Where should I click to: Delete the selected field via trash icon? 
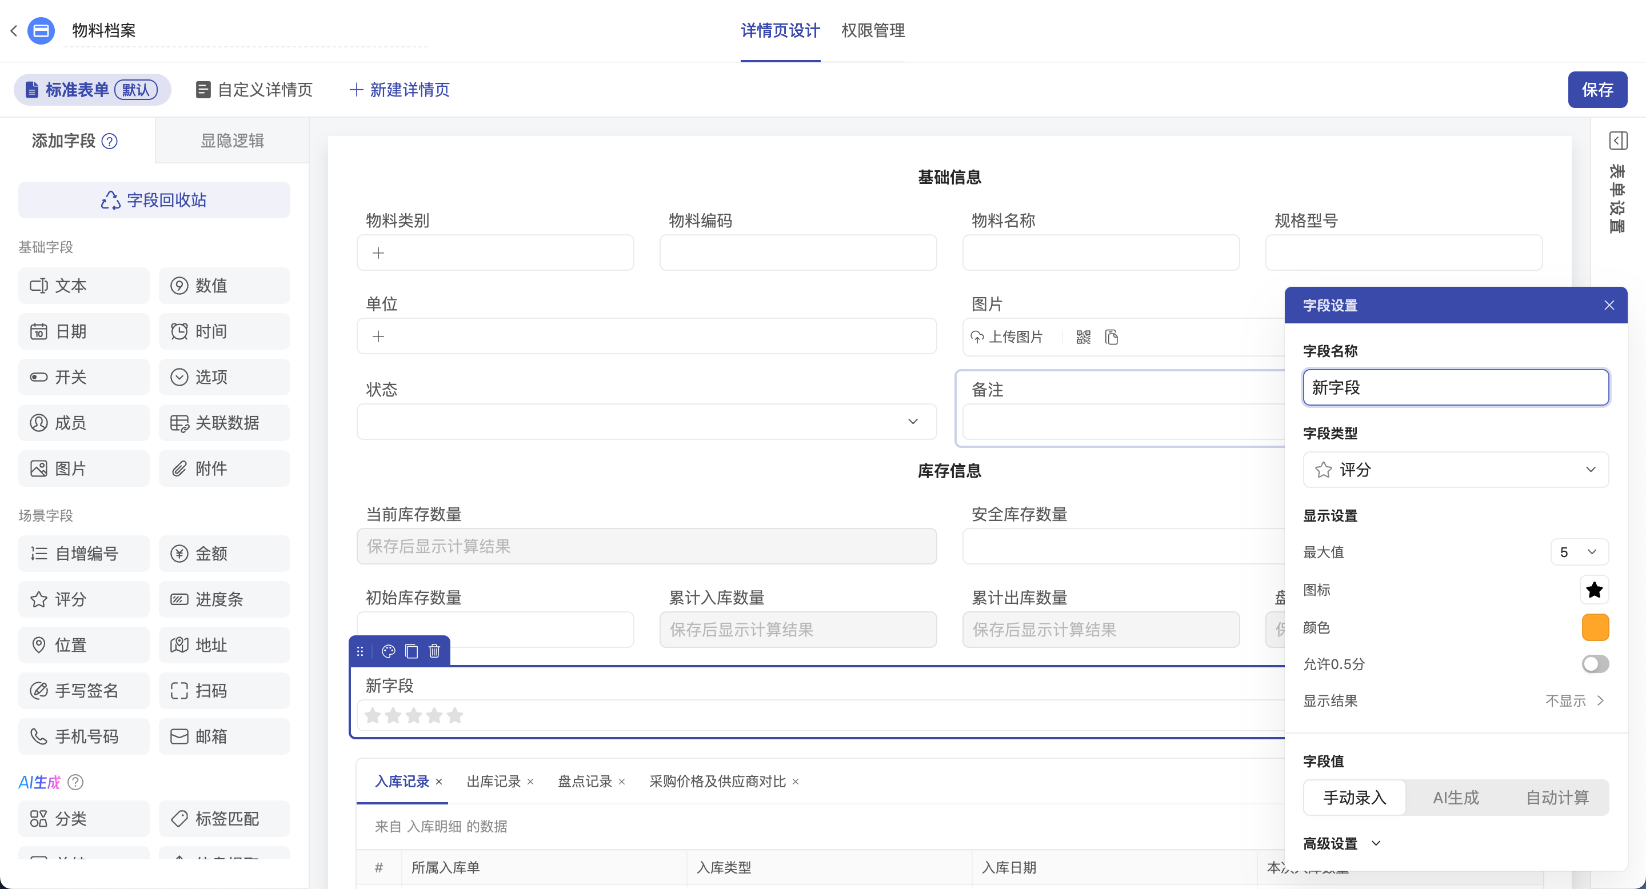point(434,651)
